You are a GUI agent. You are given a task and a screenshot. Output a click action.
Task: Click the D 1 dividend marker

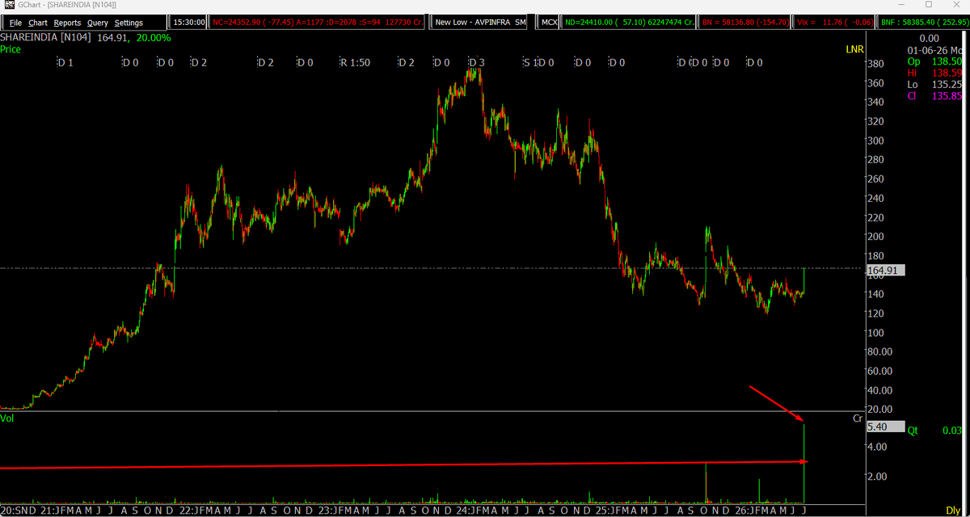pos(65,62)
